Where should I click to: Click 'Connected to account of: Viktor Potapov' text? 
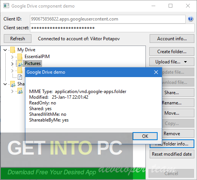click(x=79, y=39)
